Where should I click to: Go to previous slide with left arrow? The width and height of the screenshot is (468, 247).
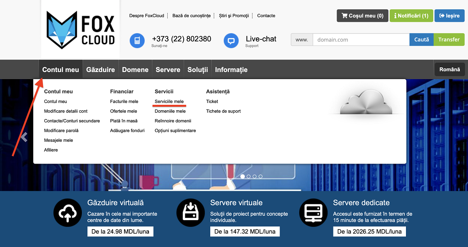coord(24,137)
